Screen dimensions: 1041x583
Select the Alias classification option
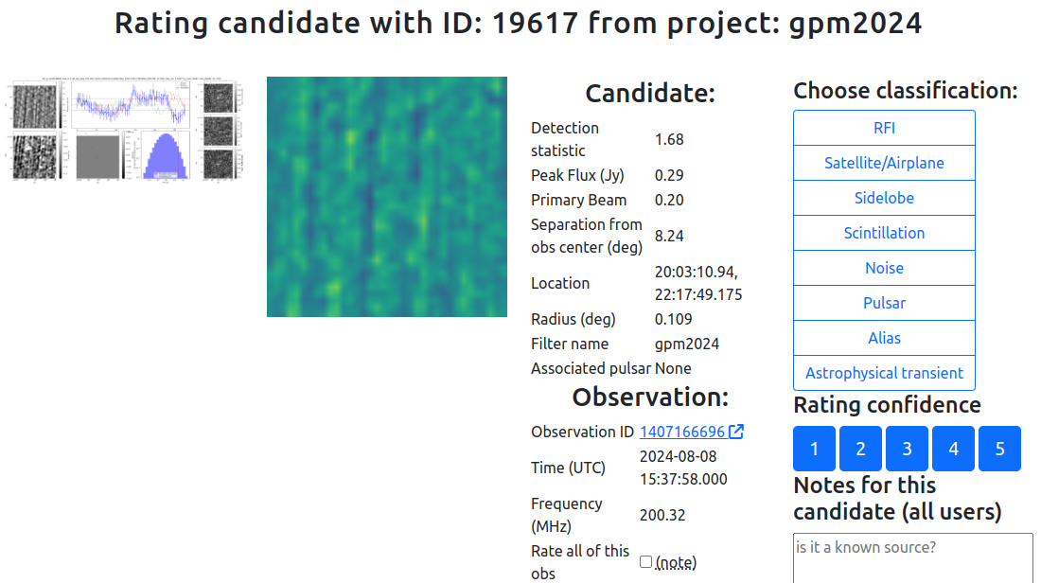click(x=883, y=337)
